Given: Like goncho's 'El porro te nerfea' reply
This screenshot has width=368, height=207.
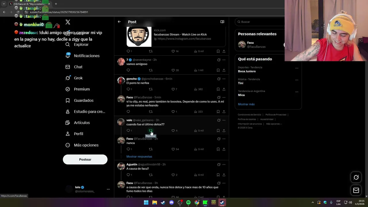Looking at the screenshot, I should pyautogui.click(x=173, y=89).
